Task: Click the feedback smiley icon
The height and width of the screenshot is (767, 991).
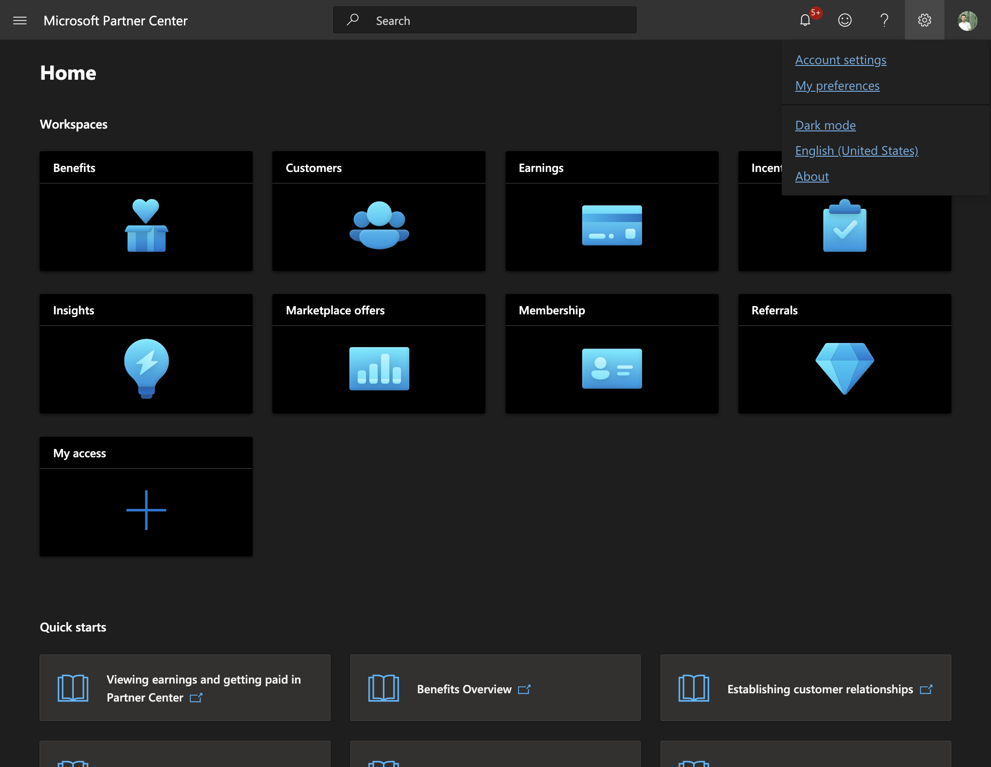Action: coord(845,20)
